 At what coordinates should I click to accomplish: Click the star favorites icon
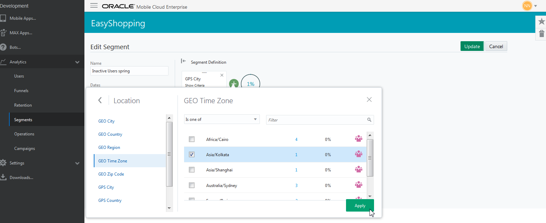tap(542, 21)
